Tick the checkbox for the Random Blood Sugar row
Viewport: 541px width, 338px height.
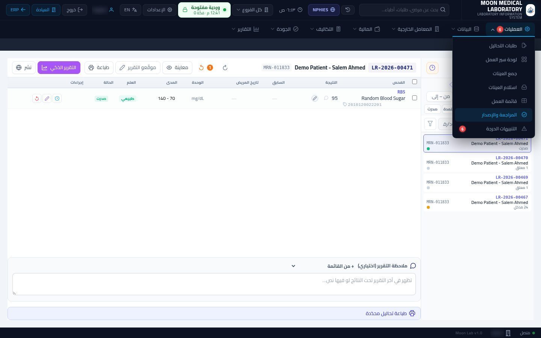(414, 98)
